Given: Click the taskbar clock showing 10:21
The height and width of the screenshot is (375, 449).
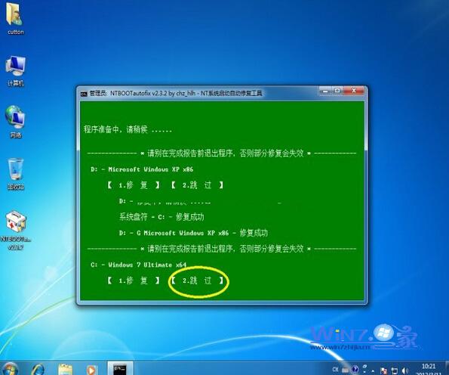Looking at the screenshot, I should coord(429,370).
